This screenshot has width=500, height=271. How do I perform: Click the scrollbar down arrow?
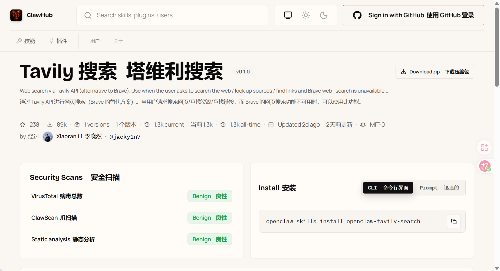pyautogui.click(x=497, y=268)
